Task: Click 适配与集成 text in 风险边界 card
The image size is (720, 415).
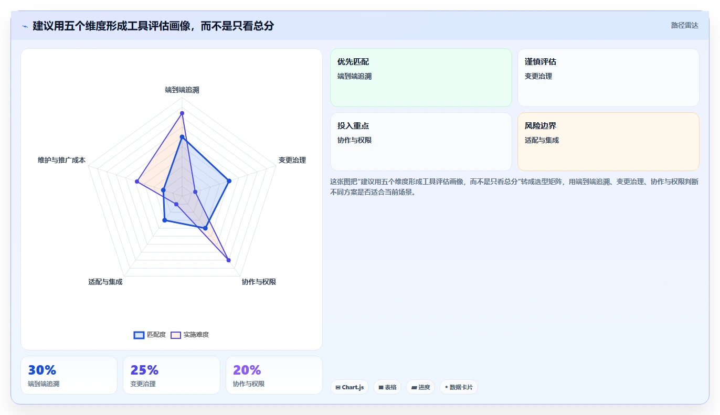Action: pyautogui.click(x=542, y=141)
